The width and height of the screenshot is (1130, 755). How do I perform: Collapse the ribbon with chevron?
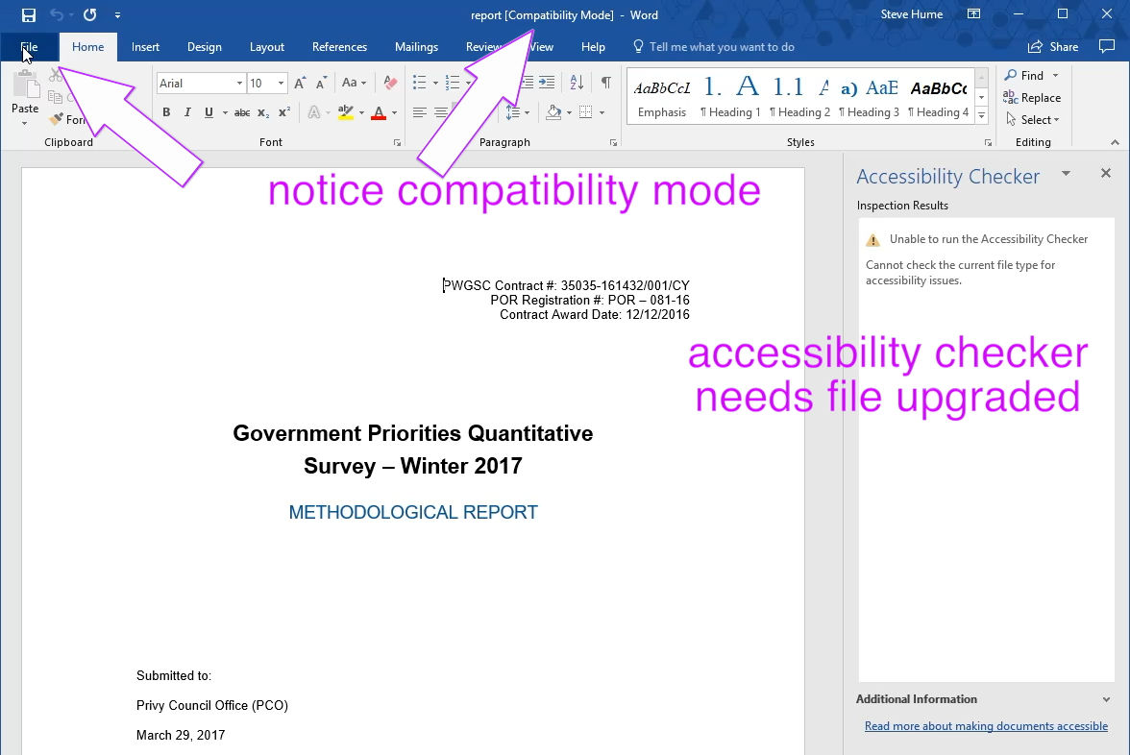(x=1115, y=142)
